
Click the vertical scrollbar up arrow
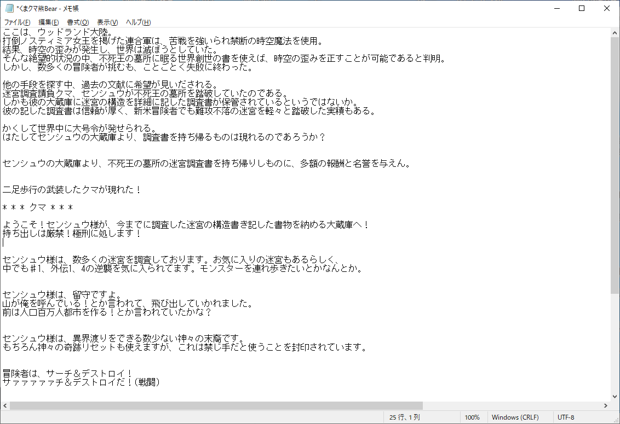615,33
